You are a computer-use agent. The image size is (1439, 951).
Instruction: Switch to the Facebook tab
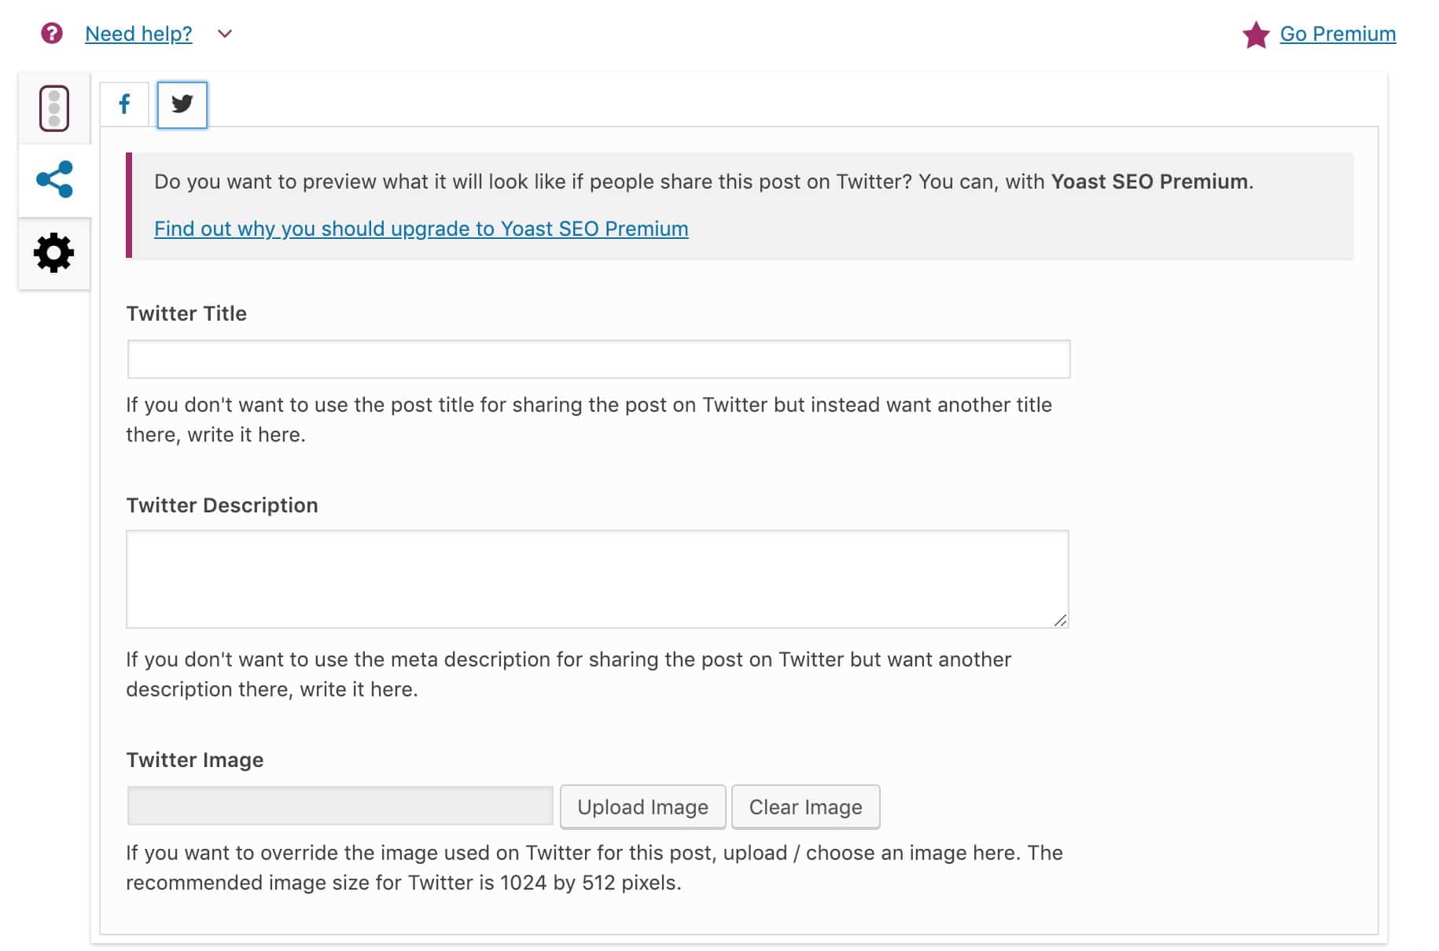(124, 104)
